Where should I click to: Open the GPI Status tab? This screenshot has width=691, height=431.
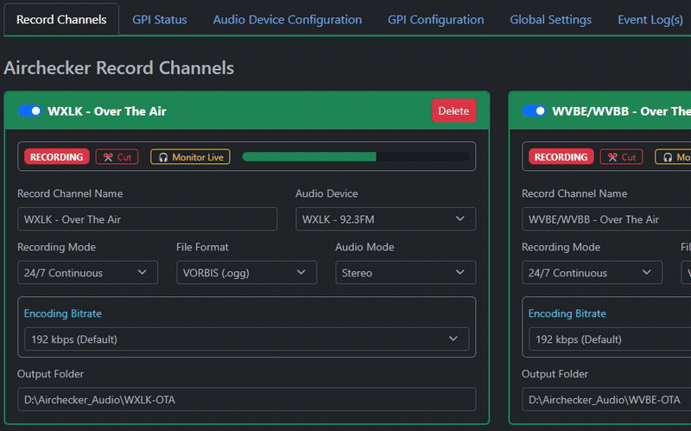160,19
